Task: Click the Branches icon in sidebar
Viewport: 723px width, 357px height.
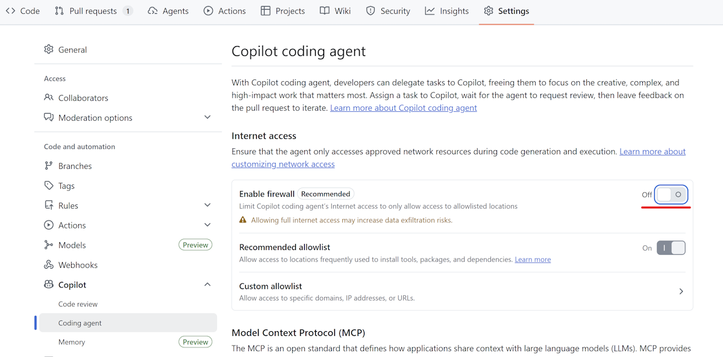Action: (49, 166)
